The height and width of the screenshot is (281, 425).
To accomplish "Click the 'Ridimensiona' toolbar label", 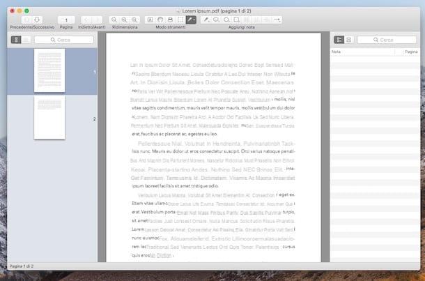I will pyautogui.click(x=125, y=27).
